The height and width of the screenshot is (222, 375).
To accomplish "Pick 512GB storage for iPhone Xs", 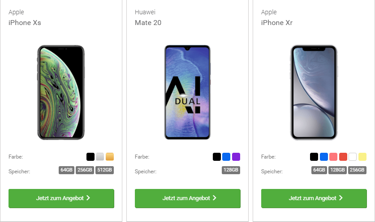I will click(104, 170).
